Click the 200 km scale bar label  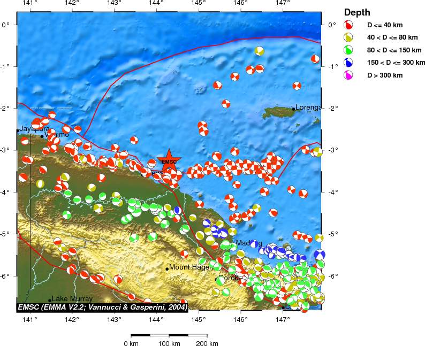[207, 343]
